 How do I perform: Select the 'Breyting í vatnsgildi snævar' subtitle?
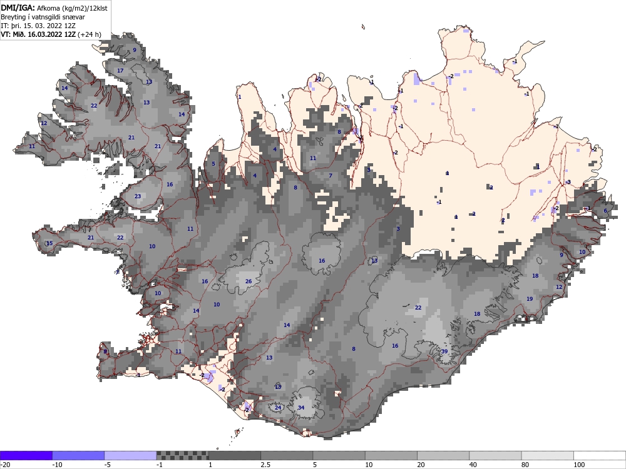[43, 17]
